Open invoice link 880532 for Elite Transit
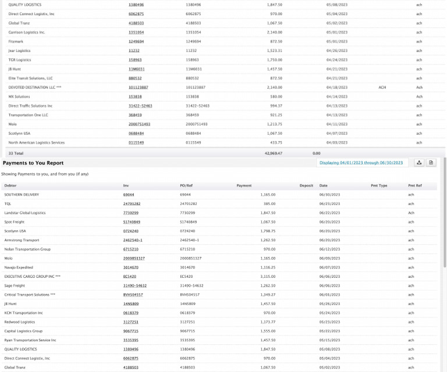 coord(135,78)
